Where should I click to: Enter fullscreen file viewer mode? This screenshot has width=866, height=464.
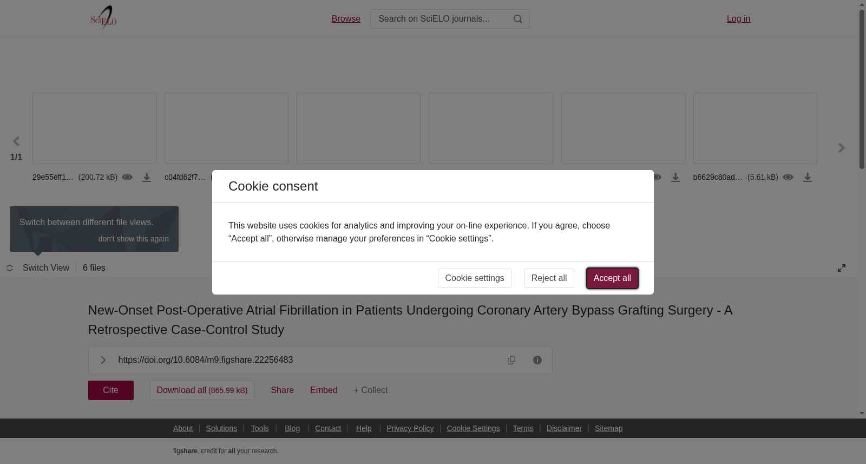coord(842,268)
